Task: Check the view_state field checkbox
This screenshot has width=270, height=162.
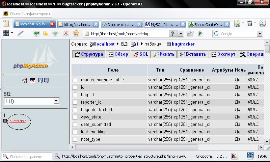Action: [75, 117]
